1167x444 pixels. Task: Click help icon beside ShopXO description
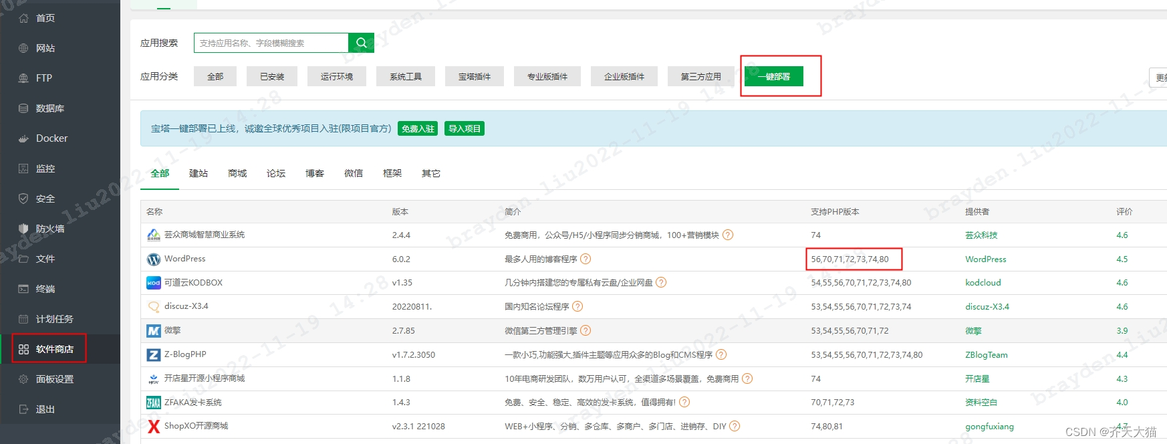click(x=735, y=426)
